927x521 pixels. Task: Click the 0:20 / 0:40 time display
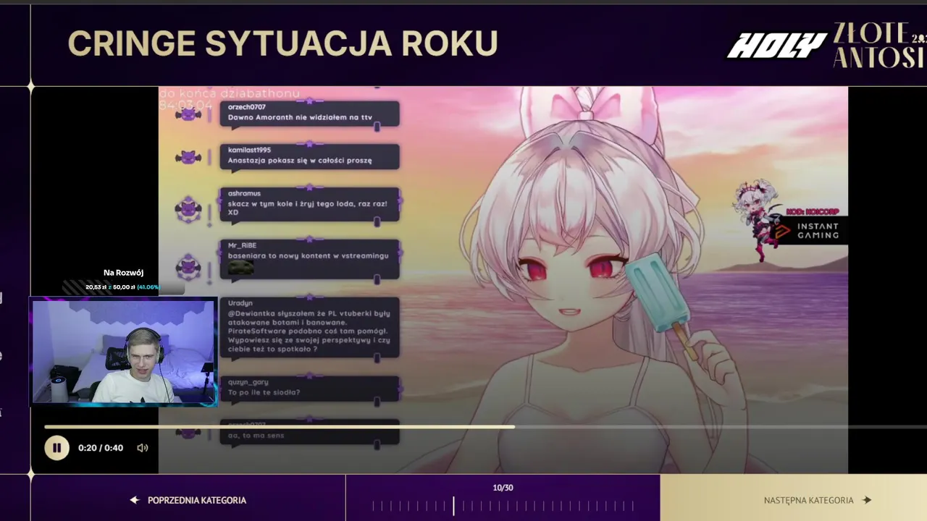[101, 448]
